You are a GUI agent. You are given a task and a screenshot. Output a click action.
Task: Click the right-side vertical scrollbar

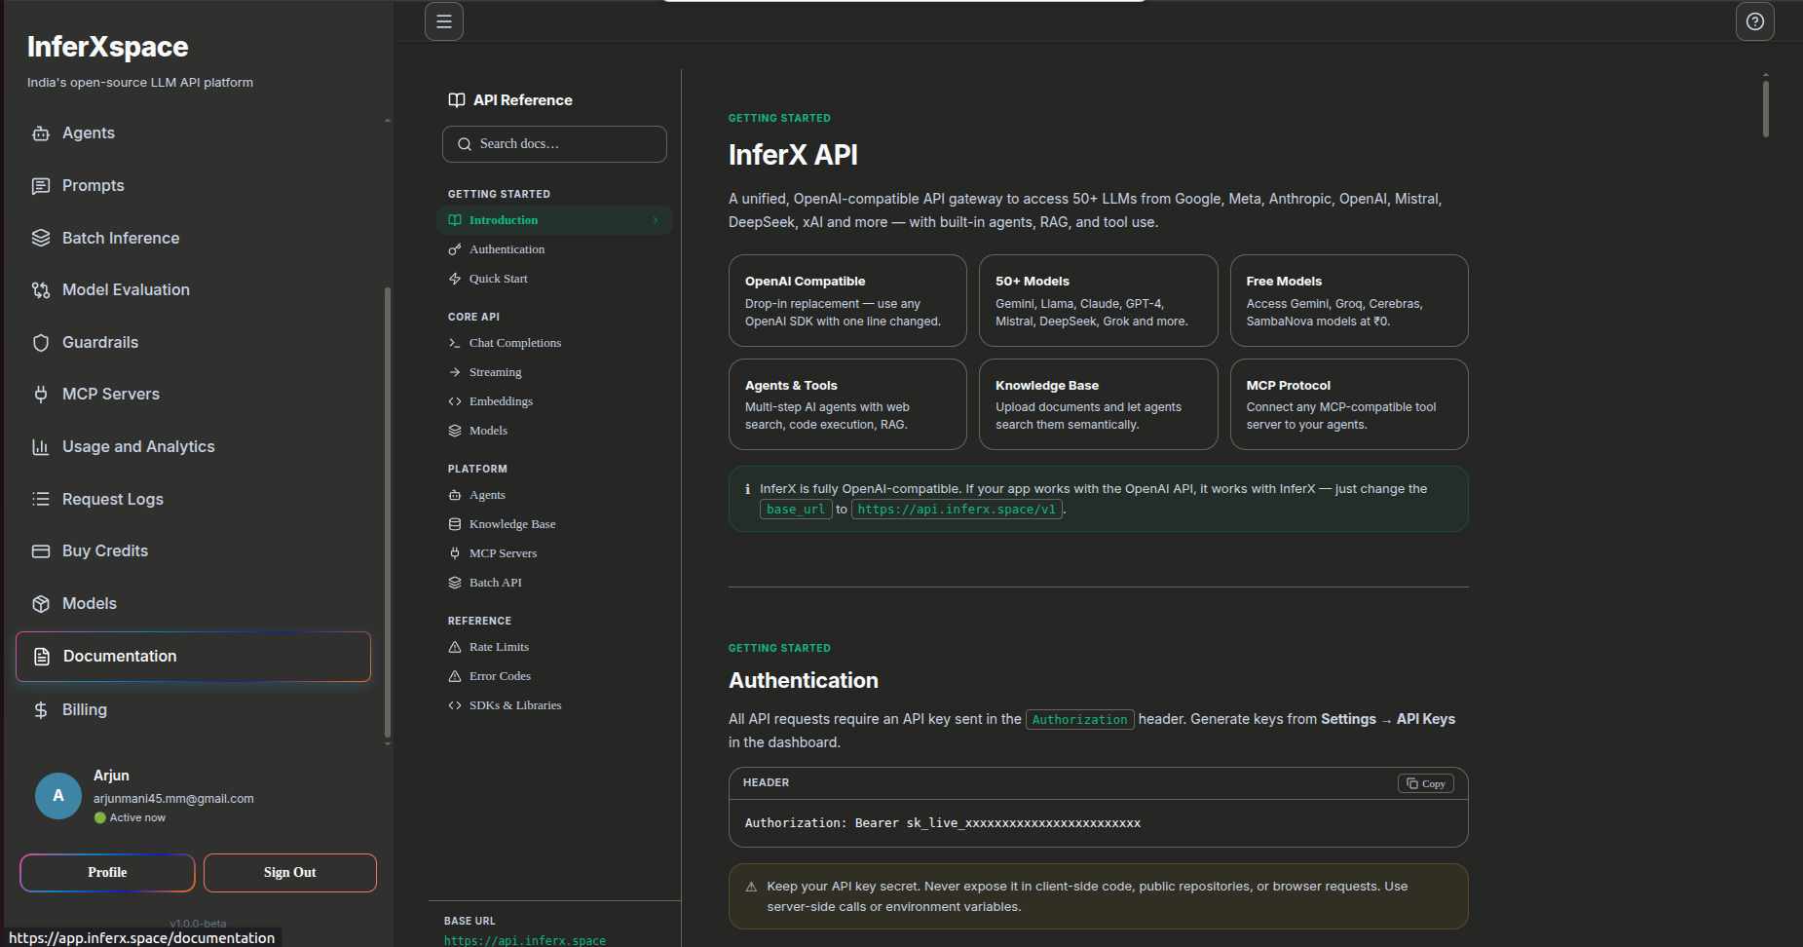(x=1764, y=110)
